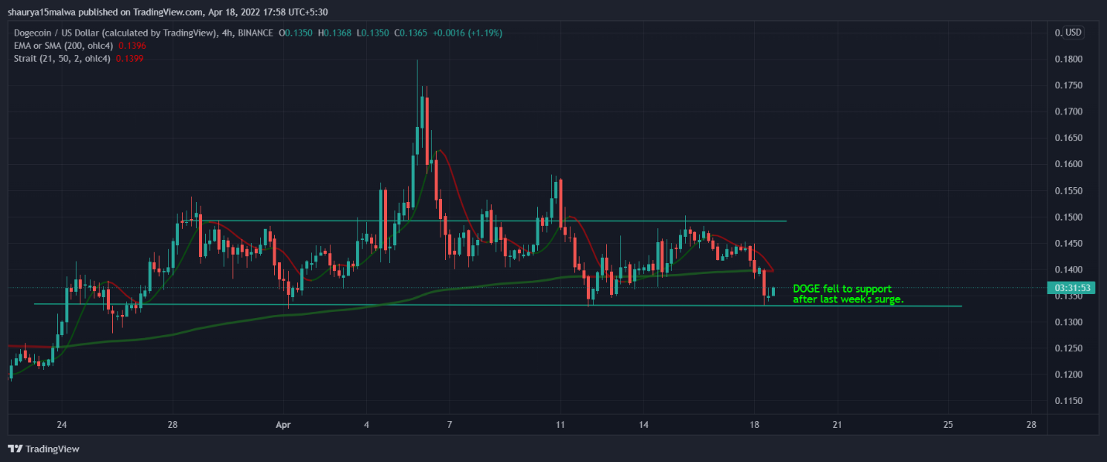Click the change value +1.19% in the legend
The width and height of the screenshot is (1107, 462).
click(x=486, y=33)
